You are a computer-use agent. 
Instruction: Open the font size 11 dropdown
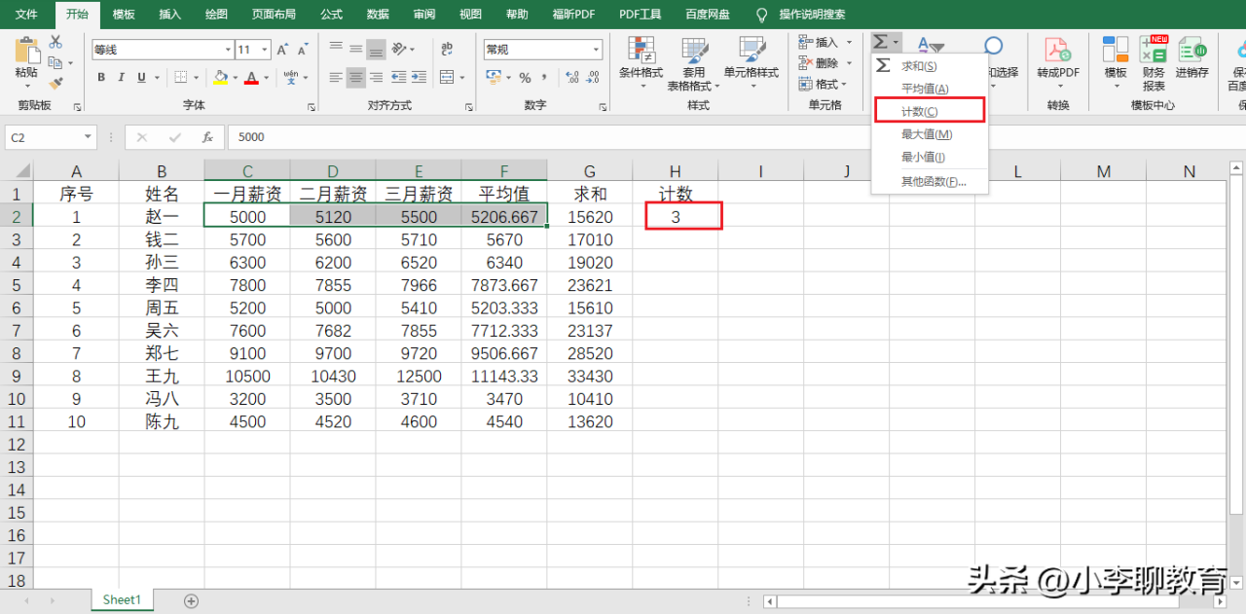click(266, 50)
